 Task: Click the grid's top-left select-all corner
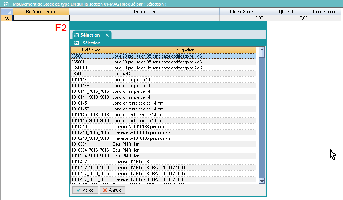(7, 12)
